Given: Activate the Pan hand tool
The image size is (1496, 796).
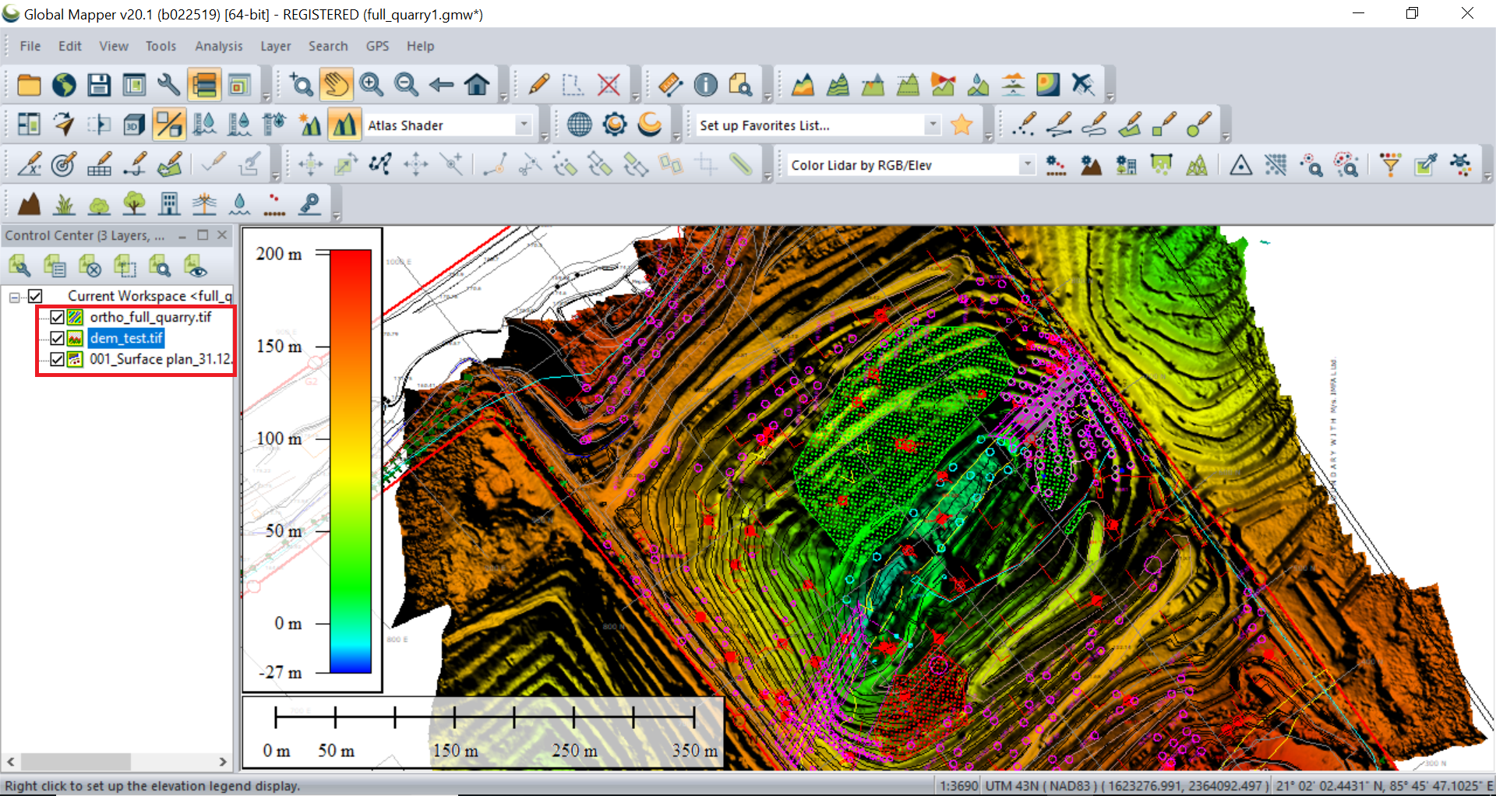Looking at the screenshot, I should pos(336,84).
